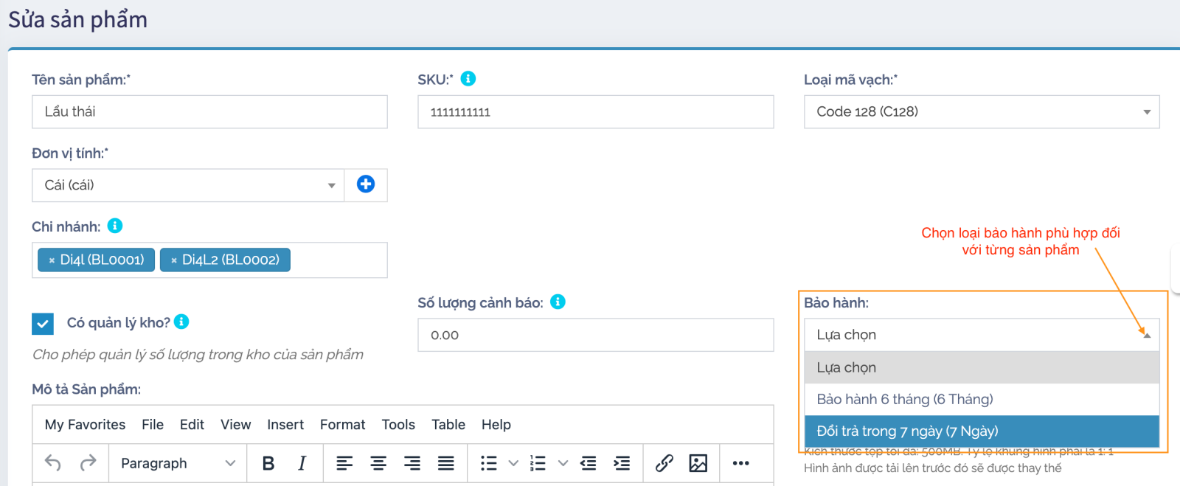Open the Format menu in editor

[342, 425]
